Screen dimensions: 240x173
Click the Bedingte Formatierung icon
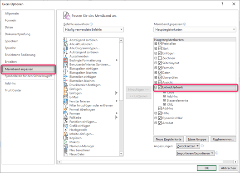(x=65, y=61)
